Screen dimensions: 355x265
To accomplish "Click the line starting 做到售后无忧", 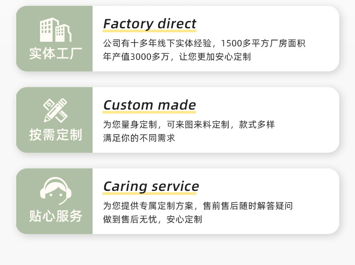I will pyautogui.click(x=152, y=219).
